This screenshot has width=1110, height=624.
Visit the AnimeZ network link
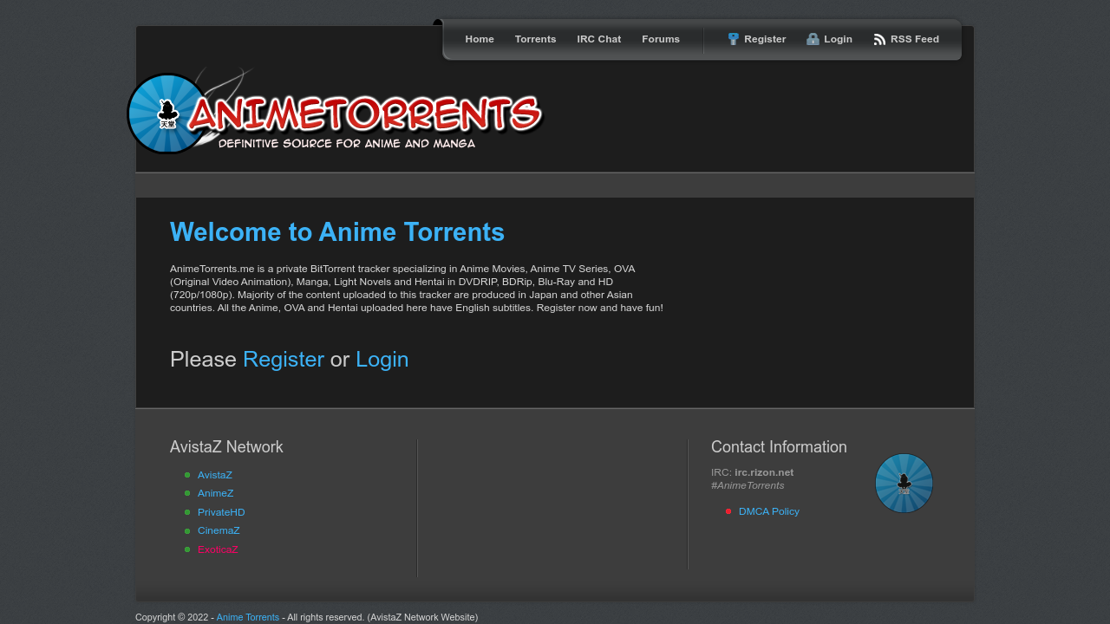point(216,493)
